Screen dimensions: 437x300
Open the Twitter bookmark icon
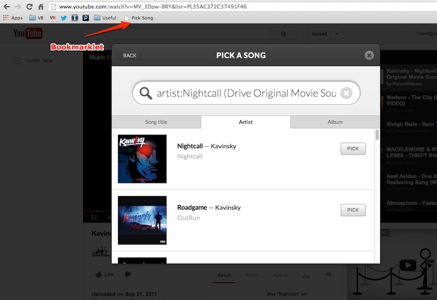(64, 18)
